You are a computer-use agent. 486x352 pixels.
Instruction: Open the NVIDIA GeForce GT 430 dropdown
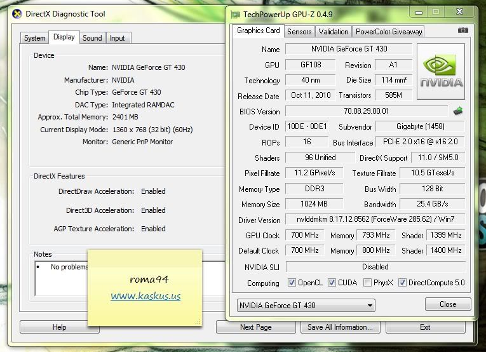306,305
